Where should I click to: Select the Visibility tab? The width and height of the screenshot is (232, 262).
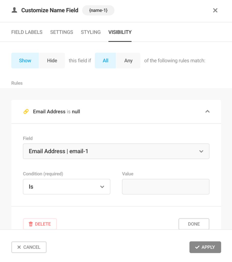tap(120, 32)
